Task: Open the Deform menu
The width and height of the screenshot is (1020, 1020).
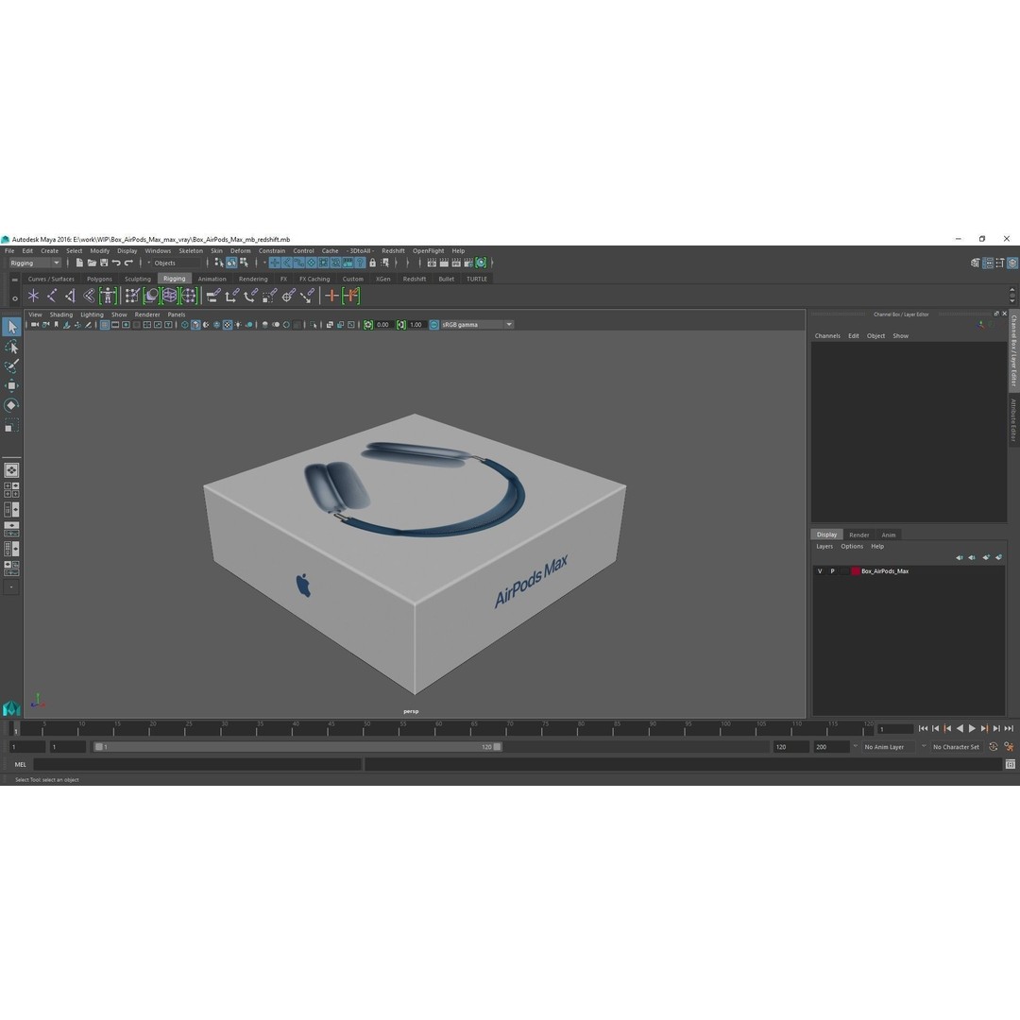Action: tap(240, 250)
